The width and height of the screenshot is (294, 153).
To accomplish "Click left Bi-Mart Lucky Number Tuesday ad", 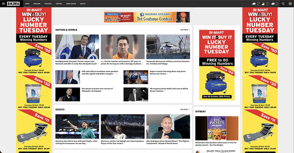I will 34,80.
